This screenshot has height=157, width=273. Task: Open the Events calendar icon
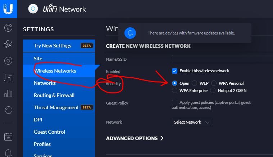tap(8, 137)
